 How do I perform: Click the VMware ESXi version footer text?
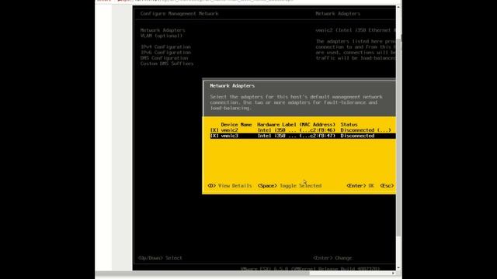[x=310, y=269]
